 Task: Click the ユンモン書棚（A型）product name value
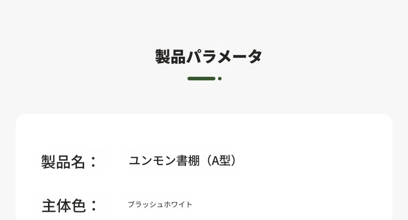(x=182, y=161)
